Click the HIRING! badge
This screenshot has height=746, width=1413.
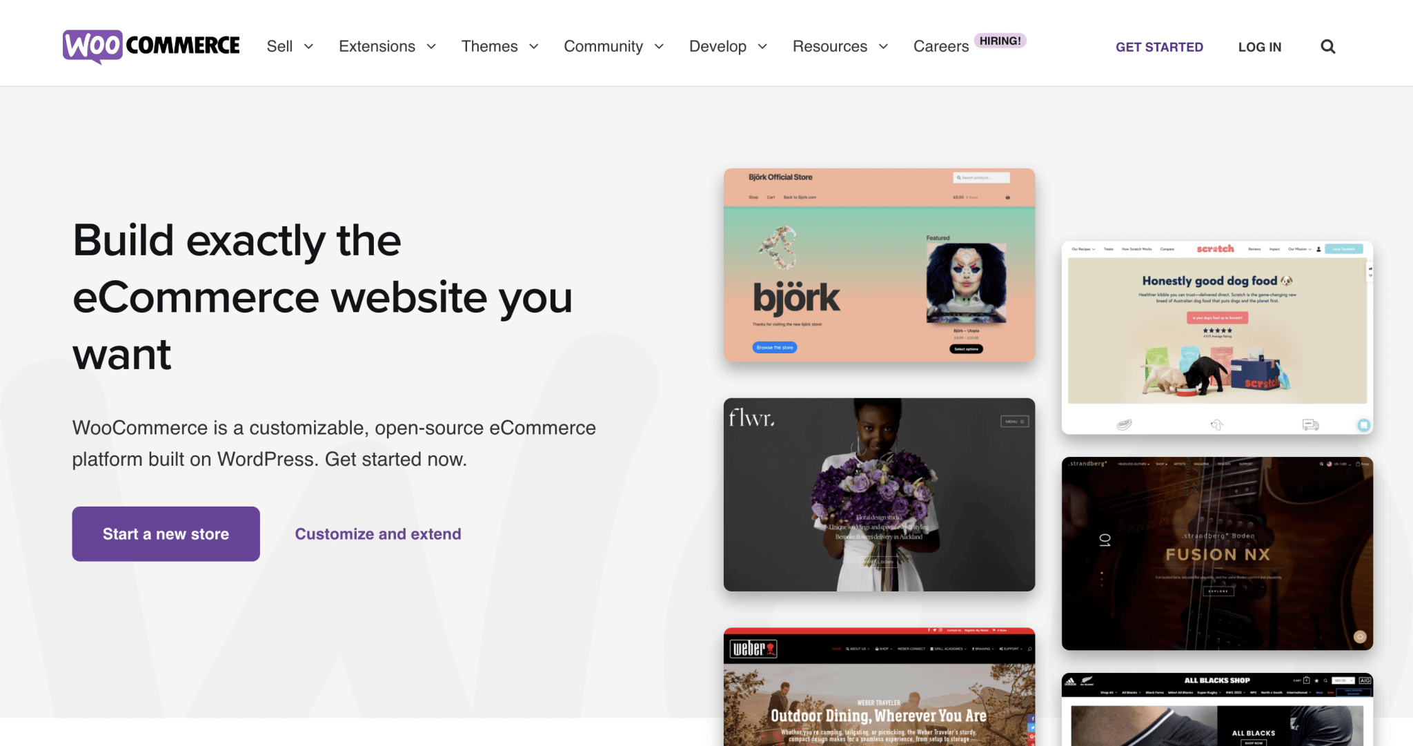[x=1000, y=41]
